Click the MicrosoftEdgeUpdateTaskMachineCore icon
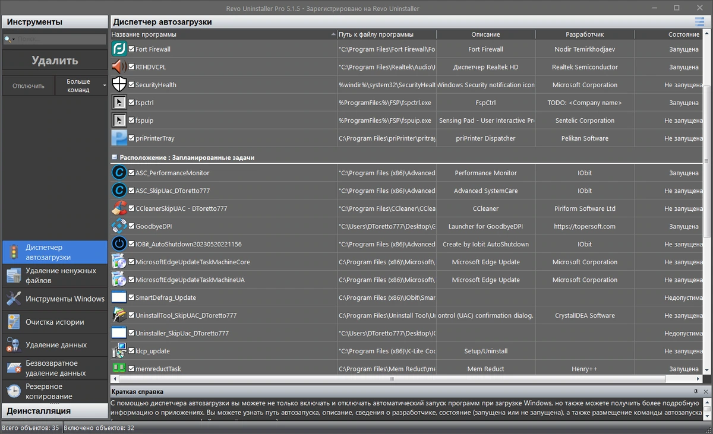Viewport: 713px width, 434px height. point(119,262)
